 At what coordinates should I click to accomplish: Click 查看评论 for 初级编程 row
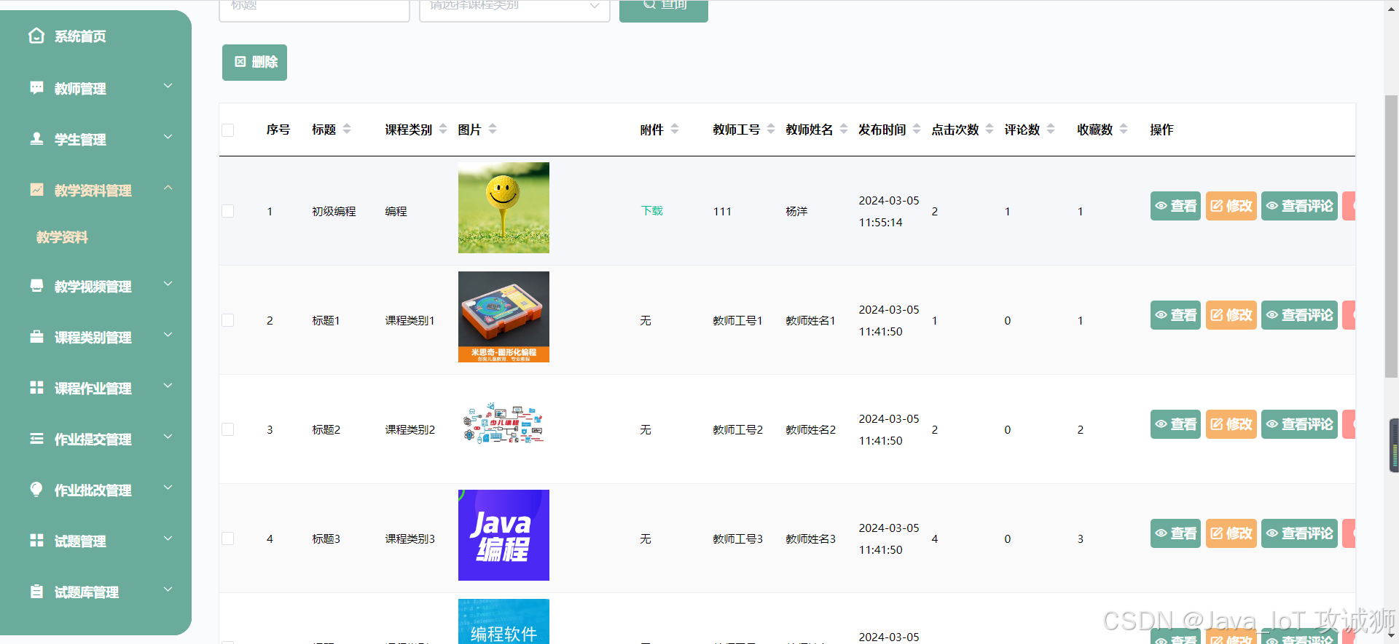click(x=1299, y=206)
